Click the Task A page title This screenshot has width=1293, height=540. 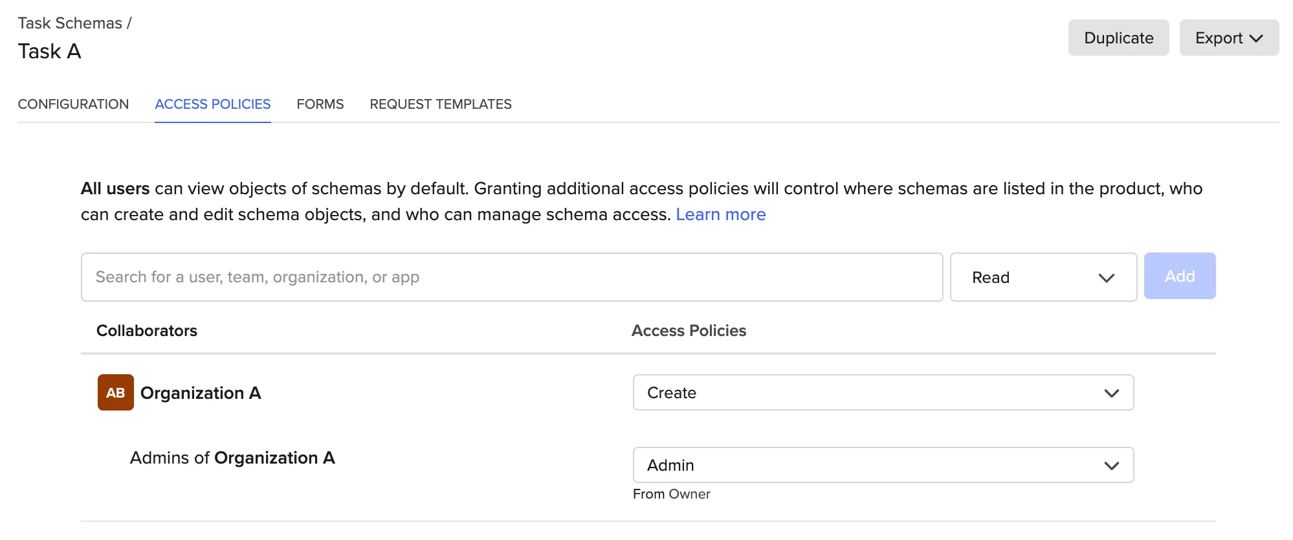pos(49,51)
